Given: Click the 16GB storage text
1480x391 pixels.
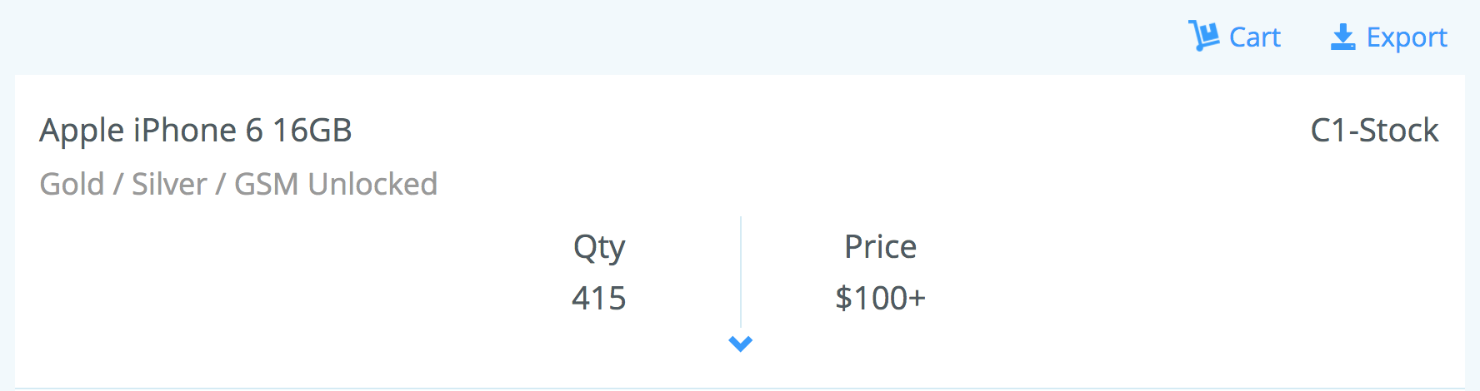Looking at the screenshot, I should [x=312, y=131].
